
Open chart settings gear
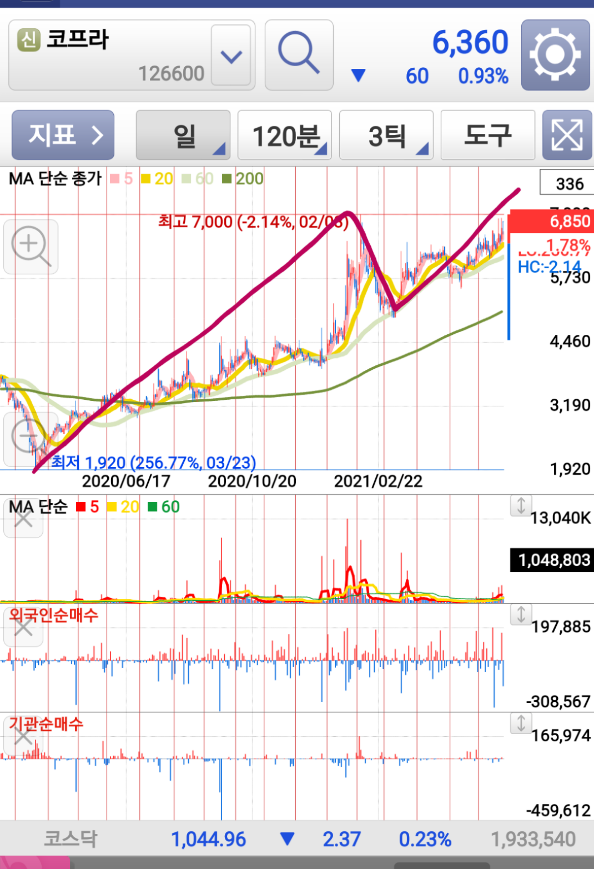click(555, 54)
